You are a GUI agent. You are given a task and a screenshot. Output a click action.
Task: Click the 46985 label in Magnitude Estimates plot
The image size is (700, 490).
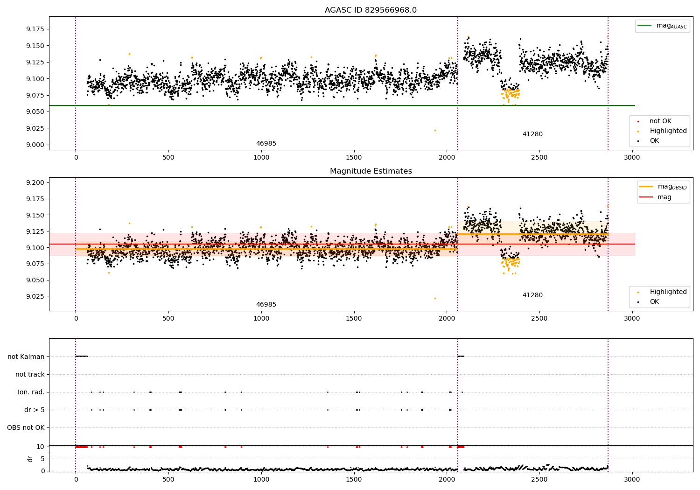coord(266,305)
